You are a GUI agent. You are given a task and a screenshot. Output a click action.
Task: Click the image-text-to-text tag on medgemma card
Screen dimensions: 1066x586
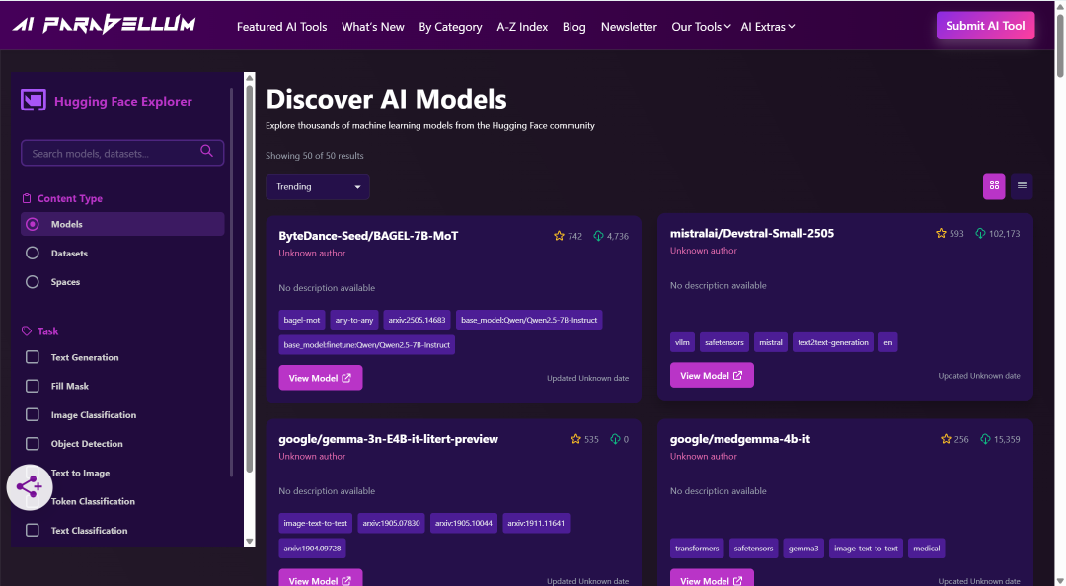[866, 548]
